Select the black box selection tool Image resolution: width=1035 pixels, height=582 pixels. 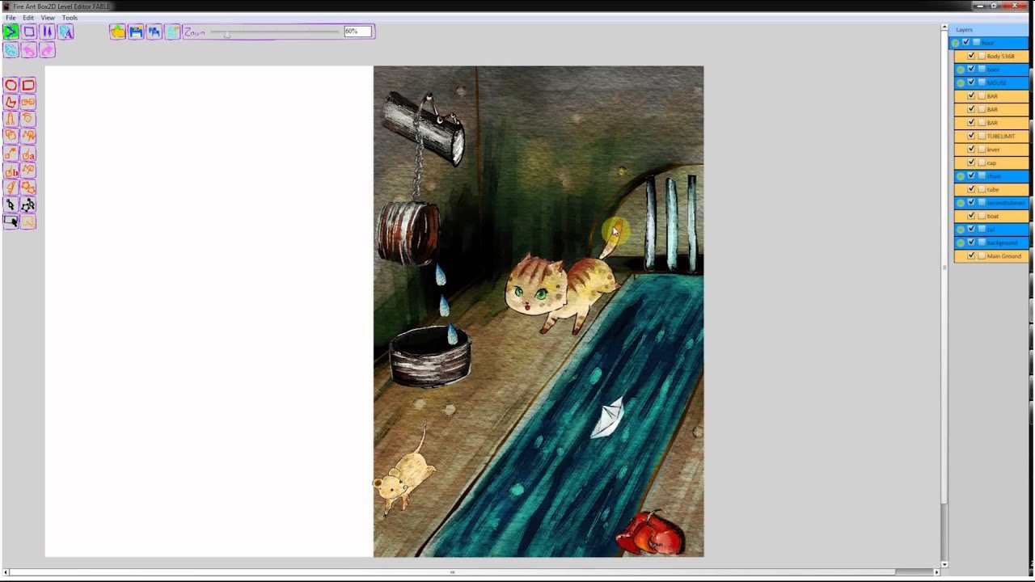(x=11, y=221)
